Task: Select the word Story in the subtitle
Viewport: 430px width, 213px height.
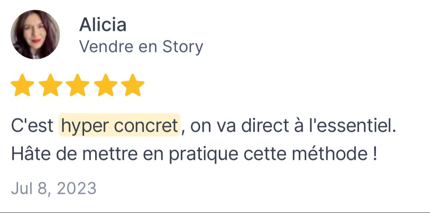Action: [183, 47]
